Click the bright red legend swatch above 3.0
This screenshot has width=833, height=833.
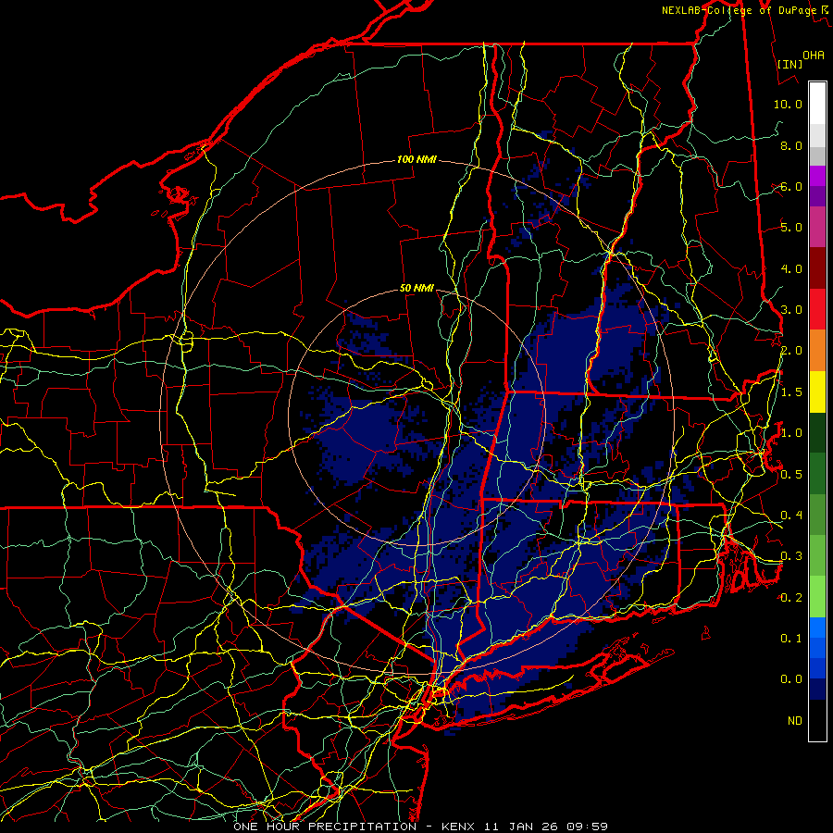point(817,309)
